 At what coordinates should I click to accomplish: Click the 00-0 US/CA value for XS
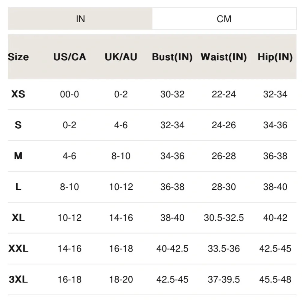(69, 94)
